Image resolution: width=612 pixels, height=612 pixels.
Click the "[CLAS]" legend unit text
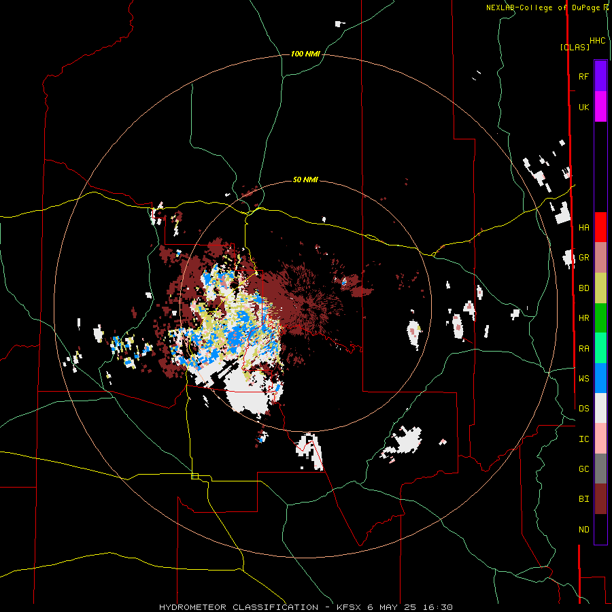click(x=575, y=47)
